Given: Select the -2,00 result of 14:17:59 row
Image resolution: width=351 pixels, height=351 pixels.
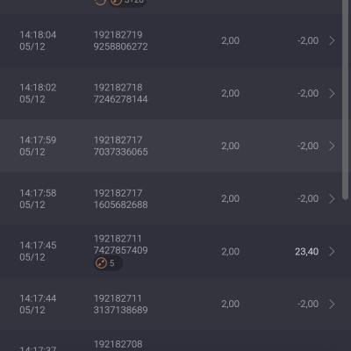Looking at the screenshot, I should pos(308,146).
